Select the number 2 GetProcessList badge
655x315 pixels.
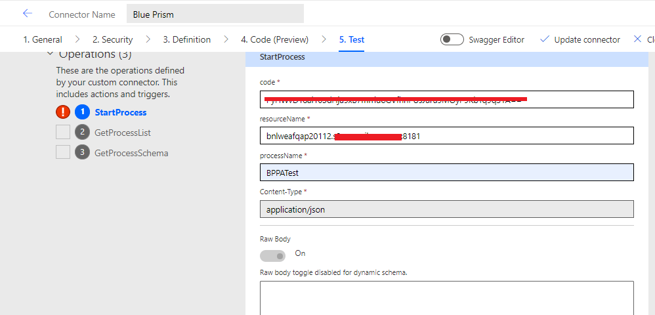pos(82,133)
